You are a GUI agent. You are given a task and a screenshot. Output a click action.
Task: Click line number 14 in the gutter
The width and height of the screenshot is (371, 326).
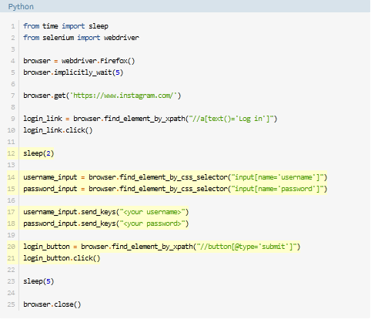pos(11,177)
